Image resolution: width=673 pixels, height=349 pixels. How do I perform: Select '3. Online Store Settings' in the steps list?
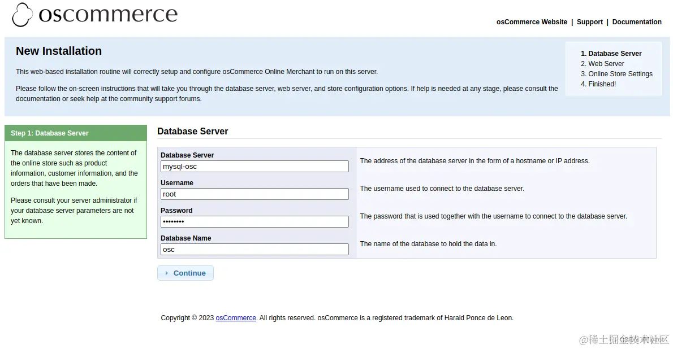616,74
